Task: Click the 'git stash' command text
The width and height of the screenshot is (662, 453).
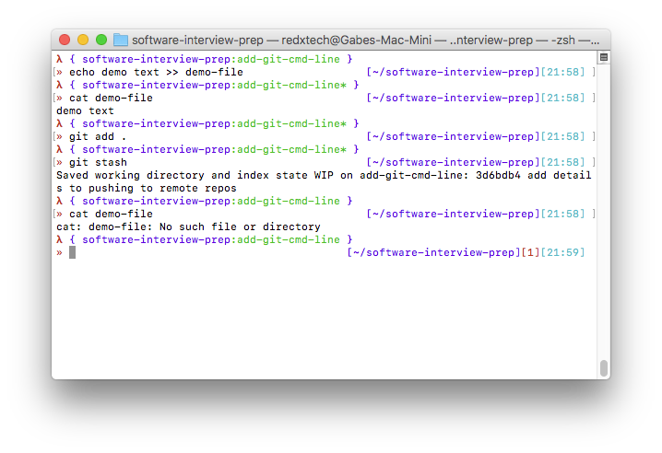Action: pos(98,162)
